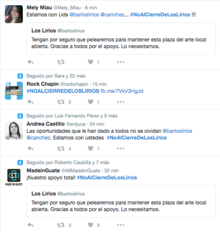Image resolution: width=220 pixels, height=232 pixels.
Task: Click the @canchez mention in Andrea Castillo's tweet
Action: click(x=38, y=138)
